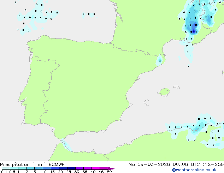Click the date "09-03-2026" text
Viewport: 224px width, 173px height.
(154, 165)
